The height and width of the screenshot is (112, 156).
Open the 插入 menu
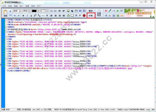(x=21, y=6)
